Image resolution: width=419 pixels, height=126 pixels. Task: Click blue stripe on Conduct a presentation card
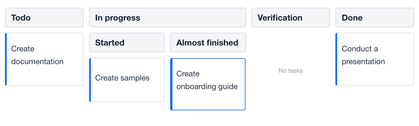coord(336,59)
